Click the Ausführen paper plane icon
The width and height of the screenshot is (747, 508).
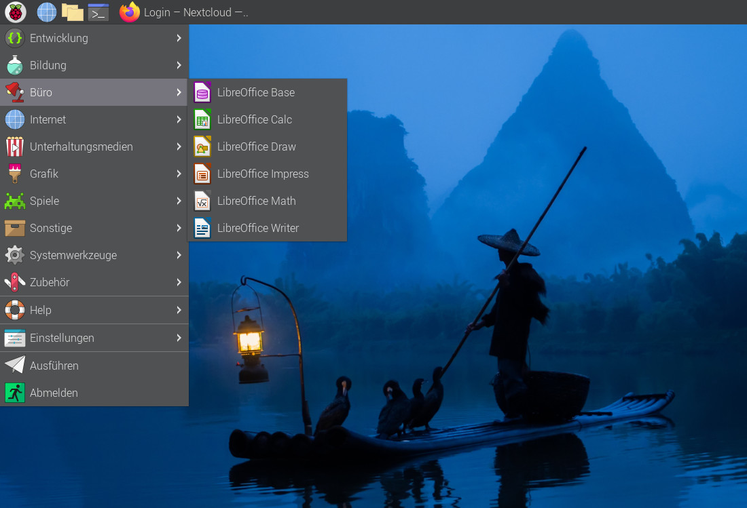(x=15, y=366)
